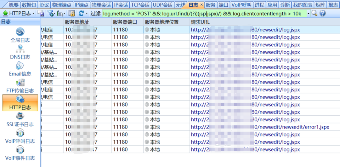This screenshot has width=340, height=167.
Task: Select the URL ending in newsedit/error1.jspx
Action: tap(260, 127)
